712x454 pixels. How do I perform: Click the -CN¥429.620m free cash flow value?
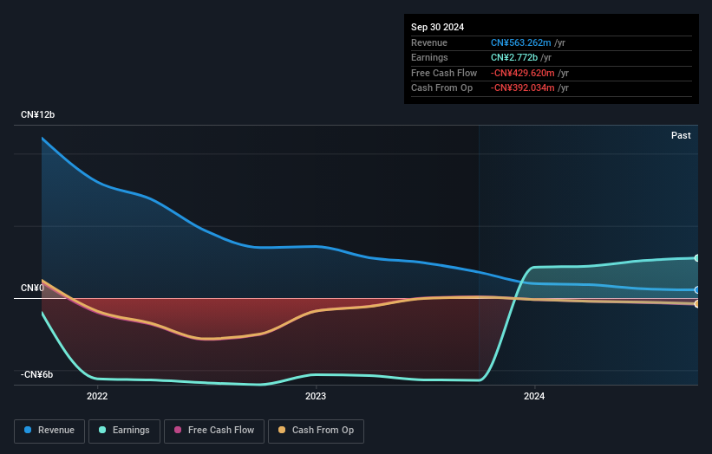(x=522, y=73)
